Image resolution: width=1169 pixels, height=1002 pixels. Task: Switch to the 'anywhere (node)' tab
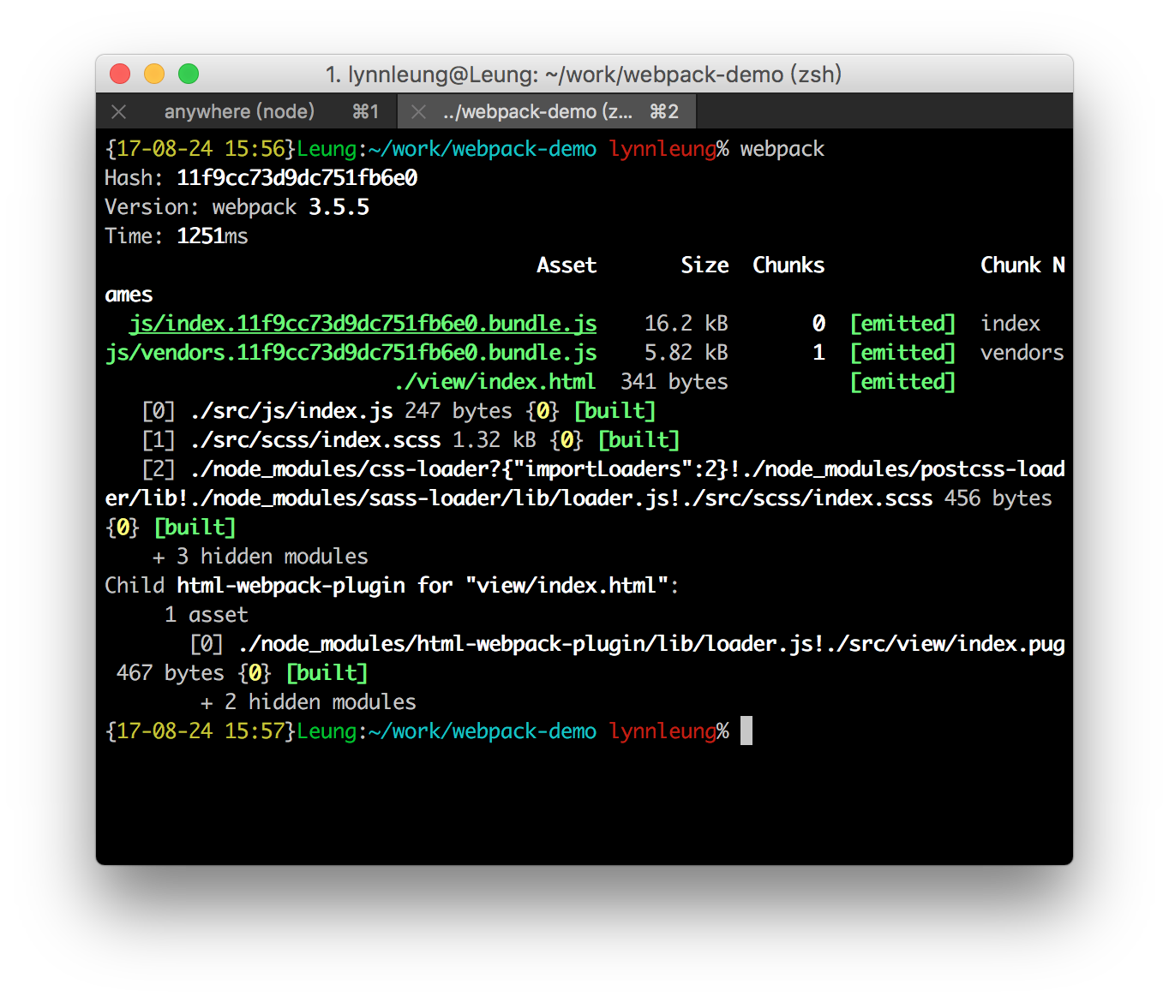click(239, 112)
